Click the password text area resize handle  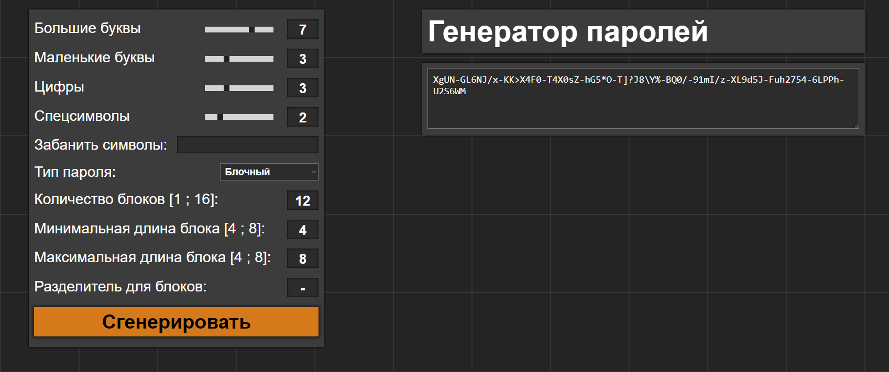click(856, 126)
